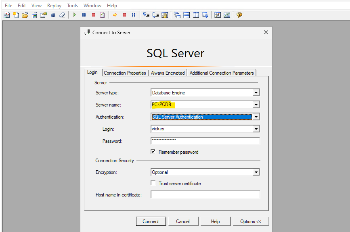
Task: Click the Find binoculars icon
Action: pos(53,15)
